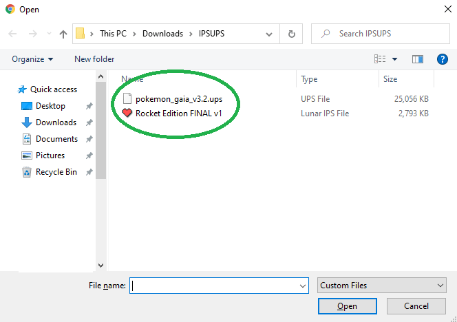Sort by the Size column header
457x322 pixels.
[390, 79]
